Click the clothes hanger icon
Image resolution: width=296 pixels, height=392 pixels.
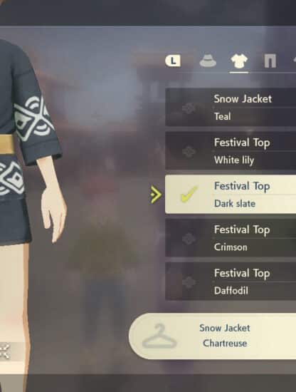[159, 336]
